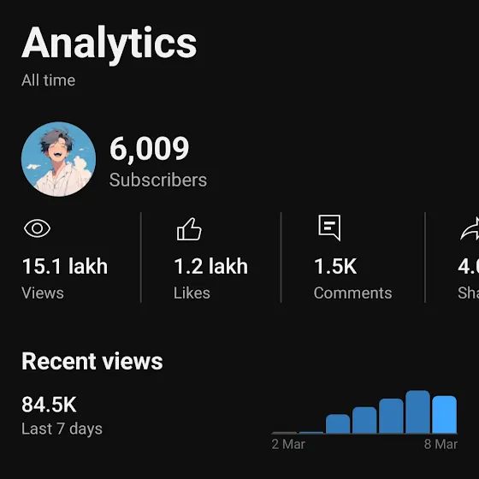
Task: Open the channel profile avatar
Action: [x=58, y=159]
